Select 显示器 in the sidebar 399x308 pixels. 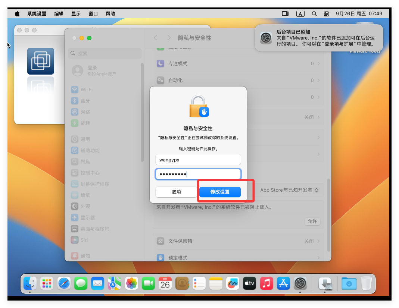[x=105, y=217]
